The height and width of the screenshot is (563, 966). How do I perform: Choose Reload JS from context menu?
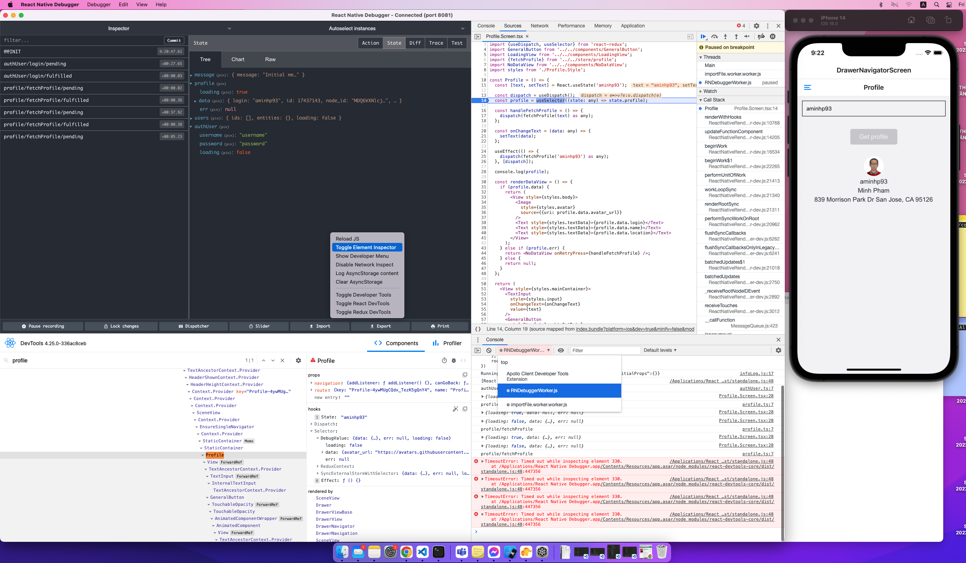coord(367,239)
